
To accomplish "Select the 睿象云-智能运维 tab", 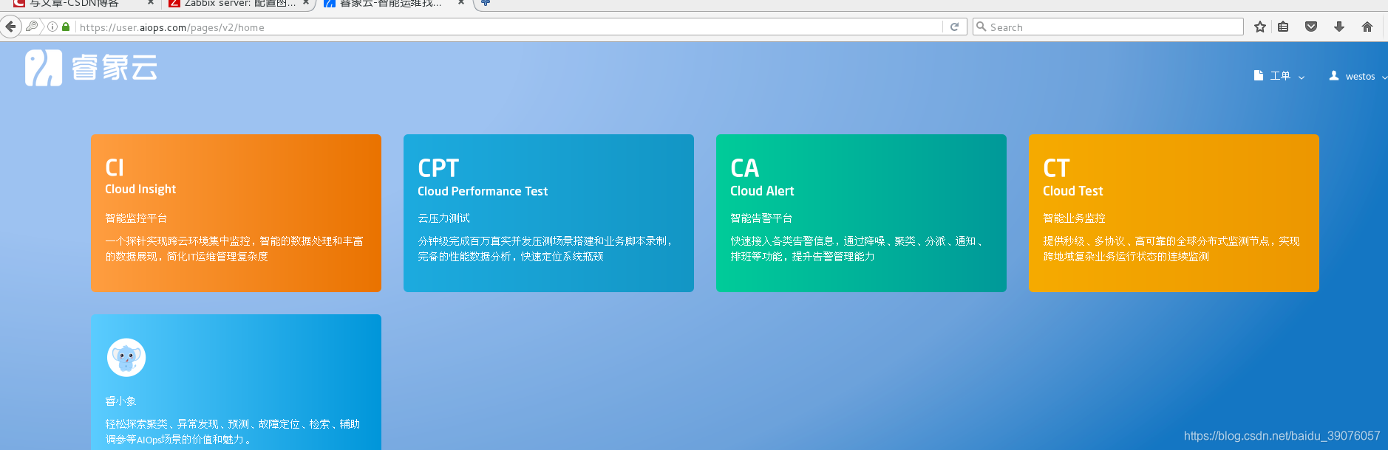I will [x=394, y=3].
